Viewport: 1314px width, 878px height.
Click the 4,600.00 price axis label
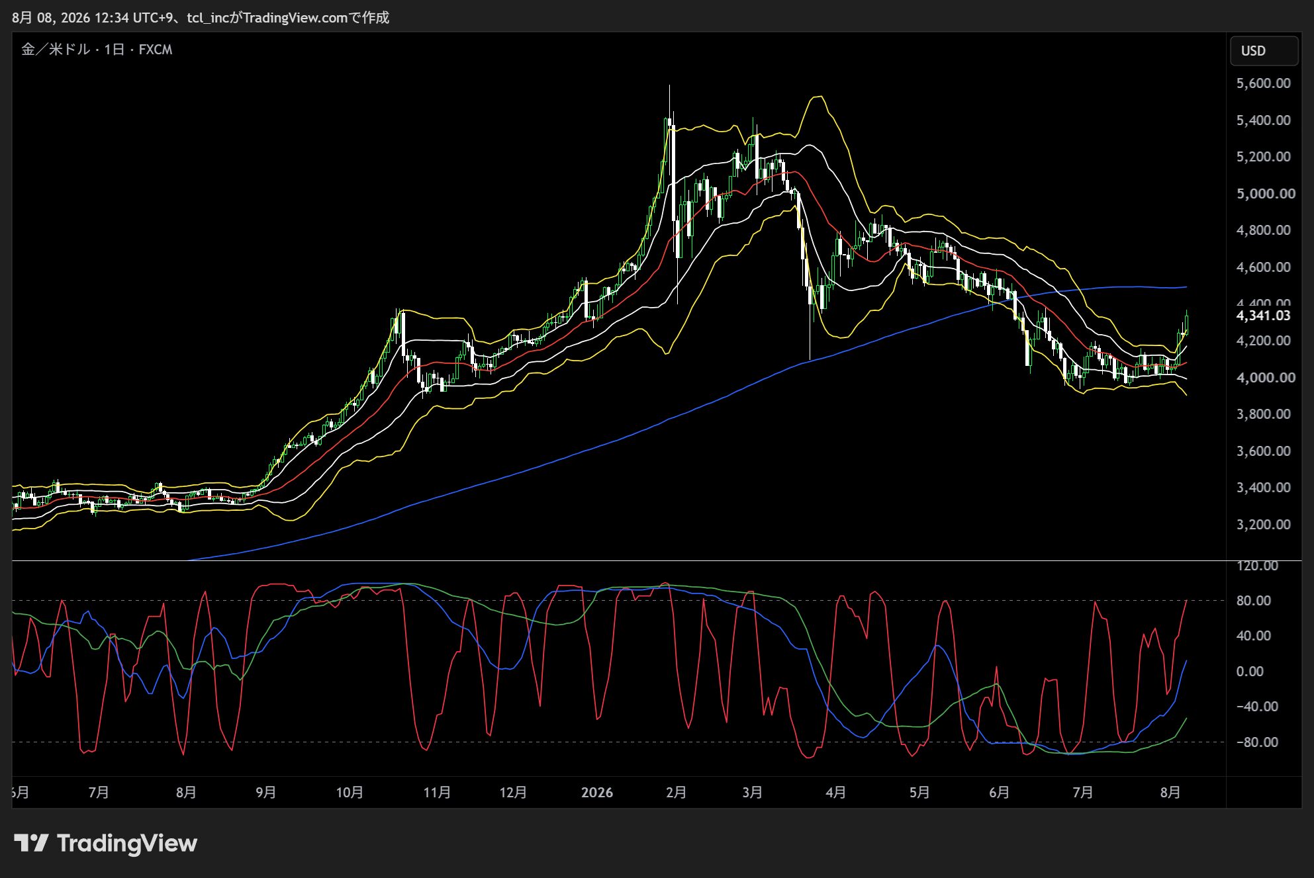pyautogui.click(x=1263, y=267)
